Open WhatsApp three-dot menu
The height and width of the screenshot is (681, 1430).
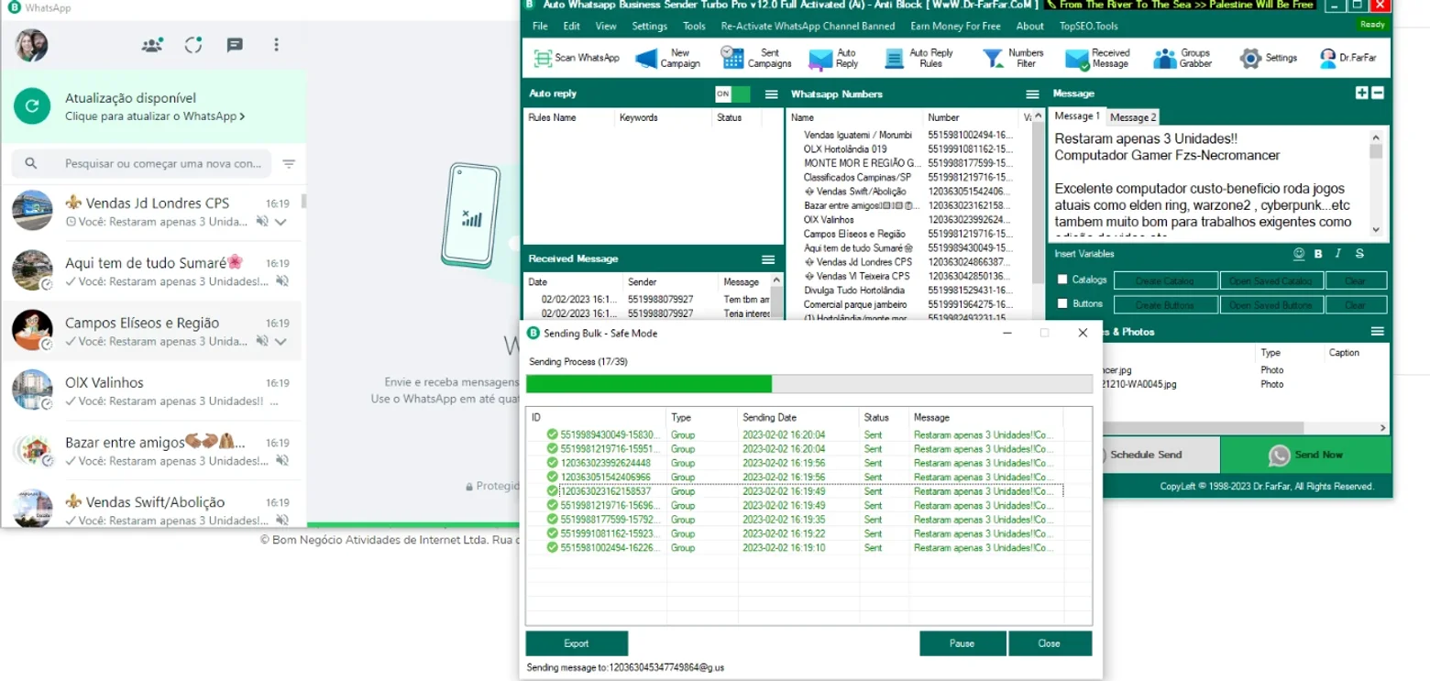(276, 45)
